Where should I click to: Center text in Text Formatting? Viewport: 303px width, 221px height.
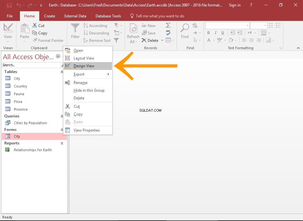252,40
